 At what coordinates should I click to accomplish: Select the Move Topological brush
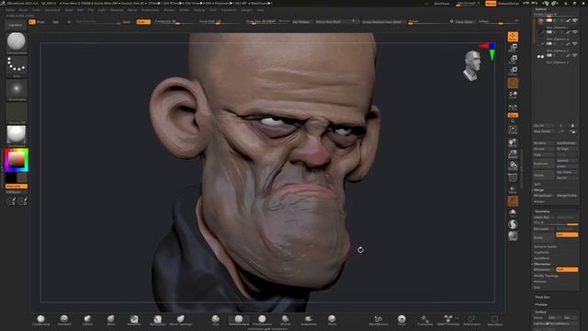[x=181, y=320]
